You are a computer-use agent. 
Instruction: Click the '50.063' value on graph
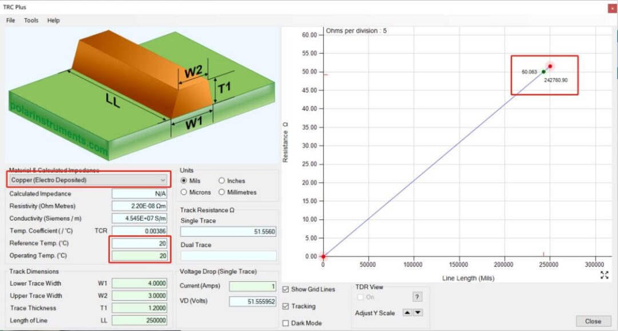[529, 72]
